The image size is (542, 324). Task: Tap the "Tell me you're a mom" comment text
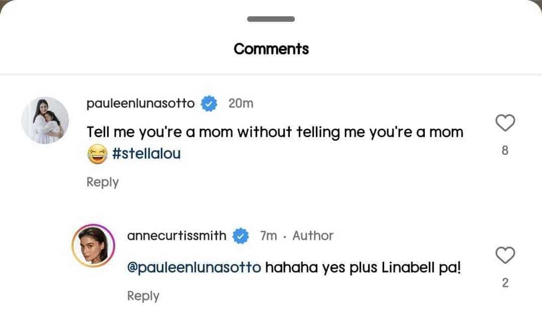point(274,132)
